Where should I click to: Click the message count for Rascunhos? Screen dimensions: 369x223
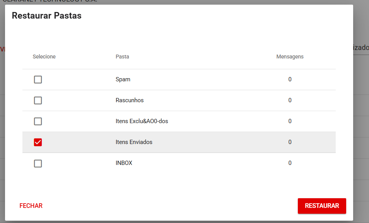pos(290,101)
